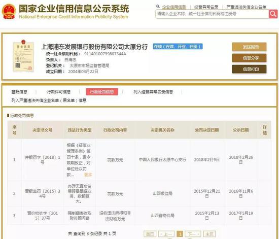Click the national emblem logo
The image size is (279, 239).
(x=9, y=12)
